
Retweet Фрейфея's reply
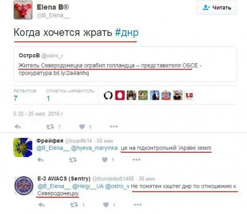(x=73, y=160)
